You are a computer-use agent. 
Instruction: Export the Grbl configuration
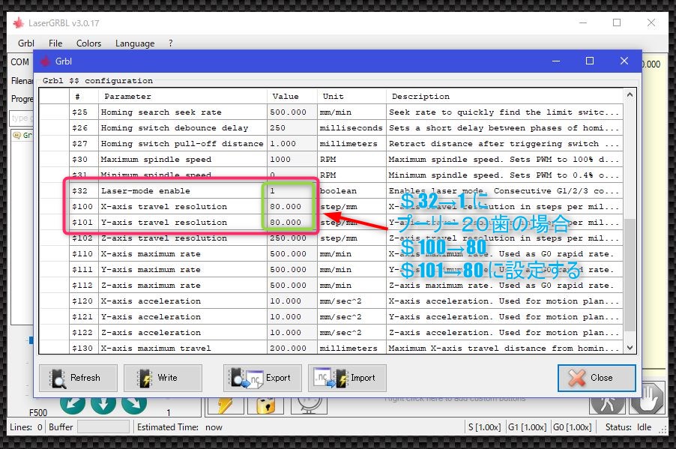pos(262,378)
